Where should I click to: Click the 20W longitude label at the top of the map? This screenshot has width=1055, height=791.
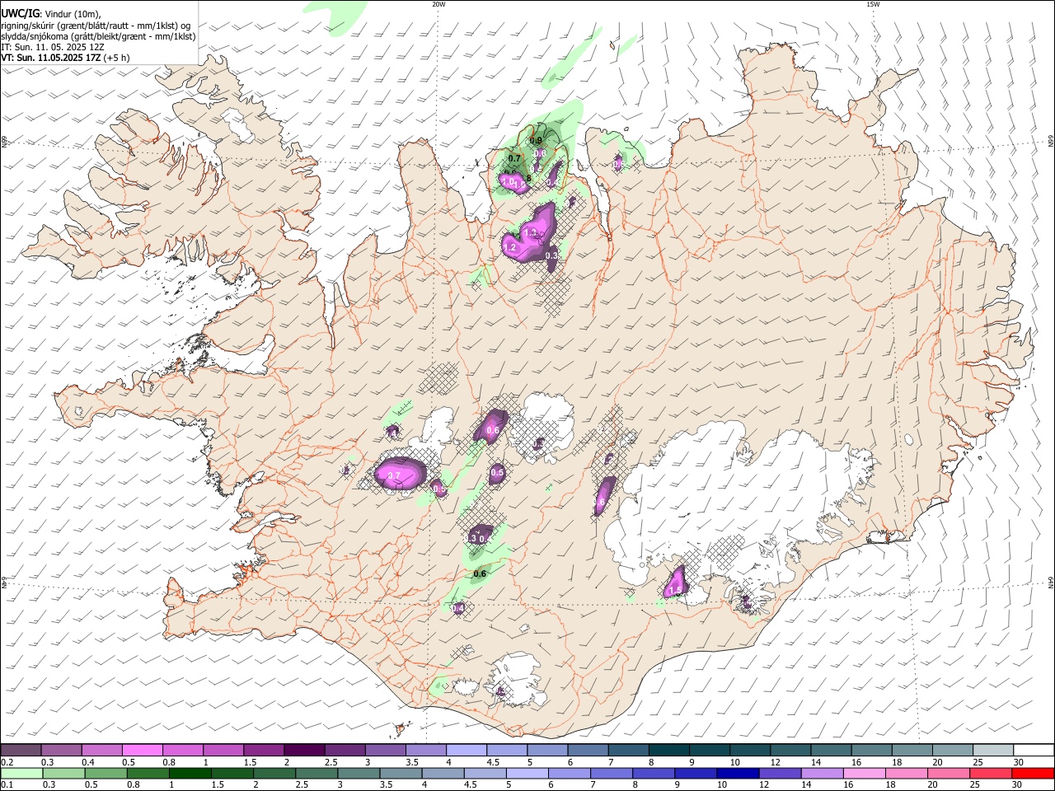pyautogui.click(x=438, y=4)
